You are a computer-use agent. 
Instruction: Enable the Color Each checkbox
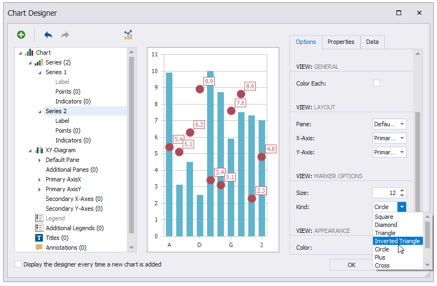[x=376, y=83]
